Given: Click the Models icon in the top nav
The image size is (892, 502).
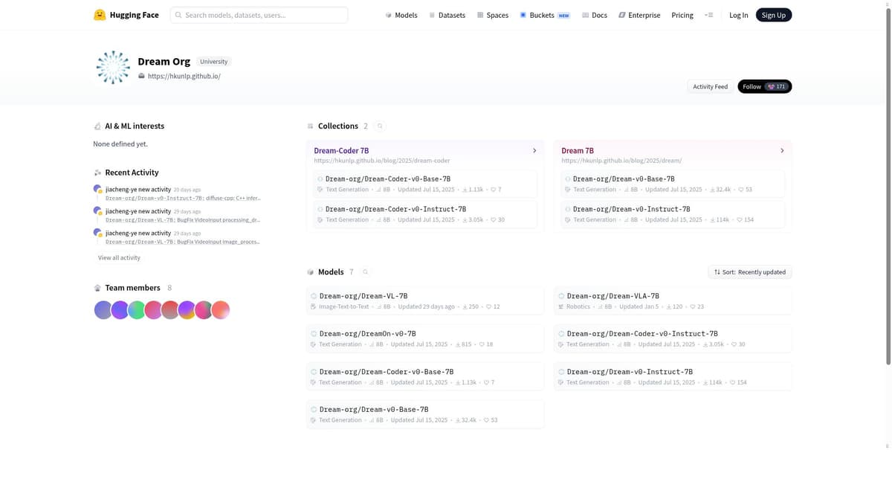Looking at the screenshot, I should click(x=389, y=15).
